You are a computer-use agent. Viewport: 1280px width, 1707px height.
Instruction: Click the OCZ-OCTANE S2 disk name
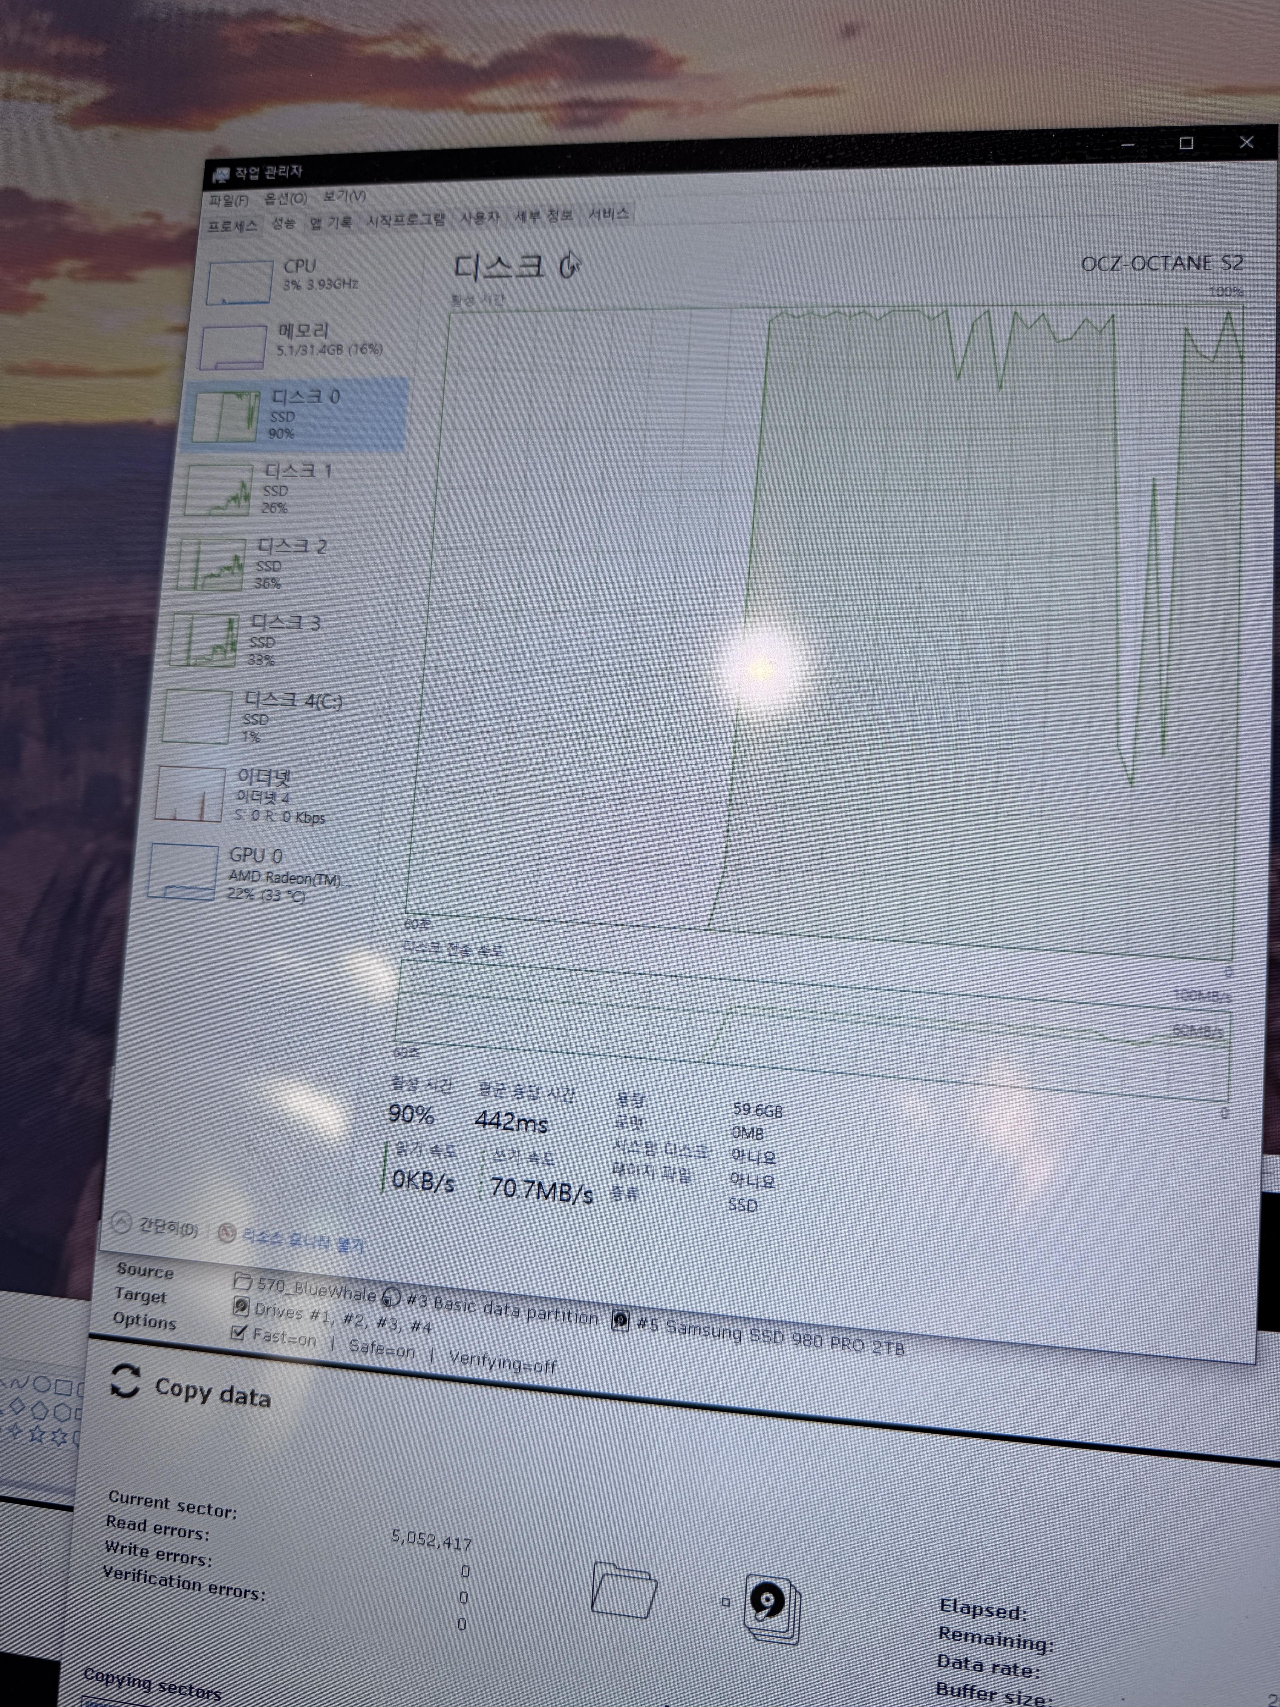click(1162, 263)
